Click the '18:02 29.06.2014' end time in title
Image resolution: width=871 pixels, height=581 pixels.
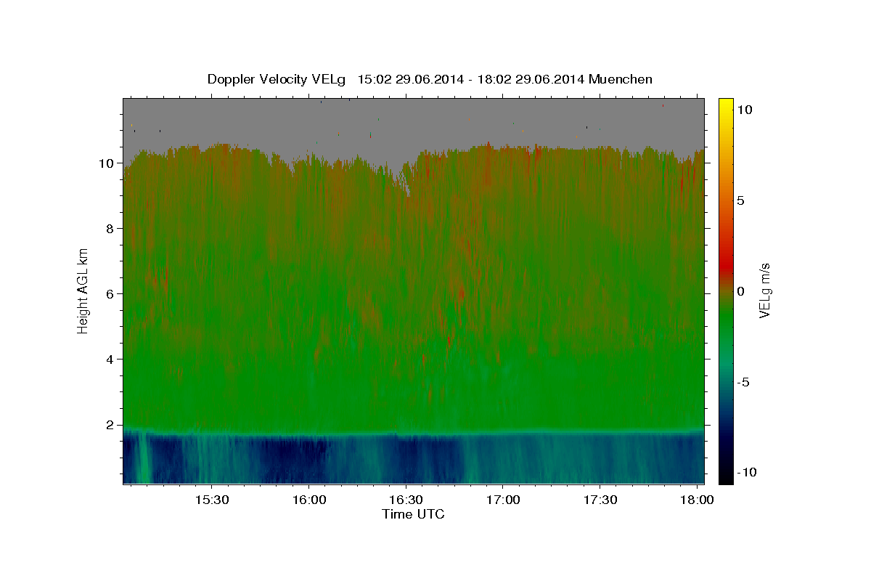pyautogui.click(x=531, y=79)
